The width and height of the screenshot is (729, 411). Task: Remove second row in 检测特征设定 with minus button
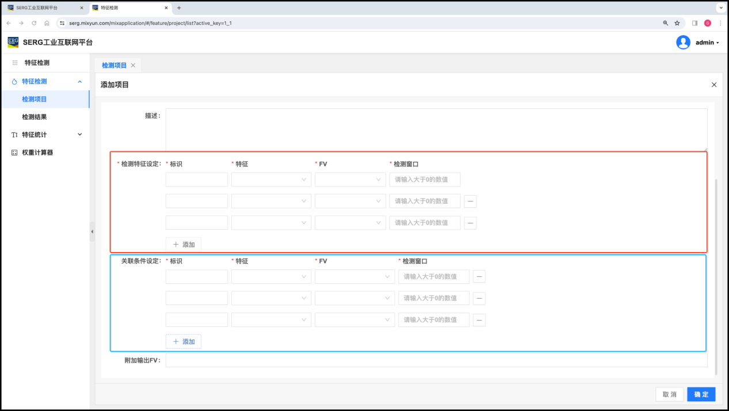pos(470,201)
